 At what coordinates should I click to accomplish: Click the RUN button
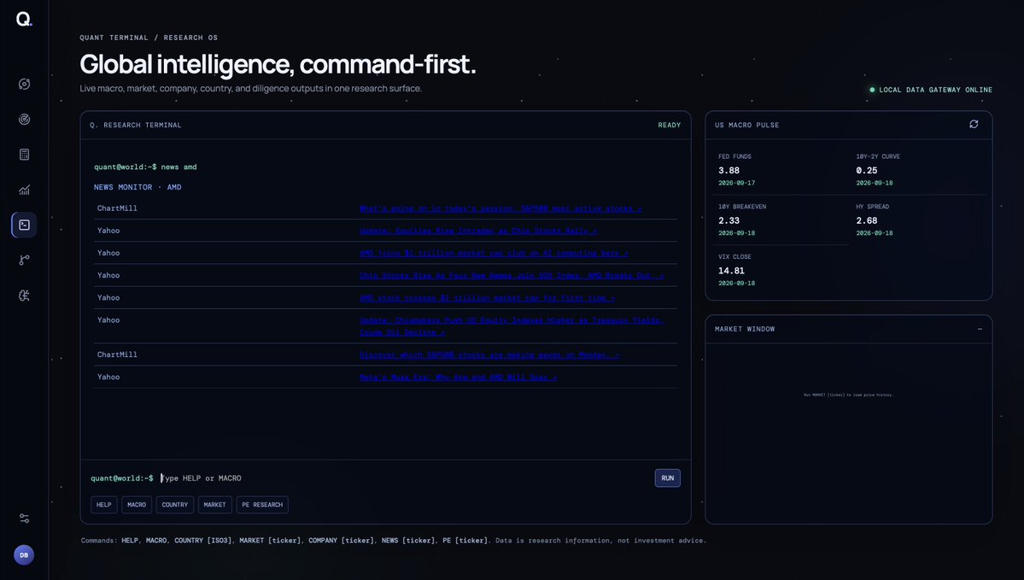[667, 478]
